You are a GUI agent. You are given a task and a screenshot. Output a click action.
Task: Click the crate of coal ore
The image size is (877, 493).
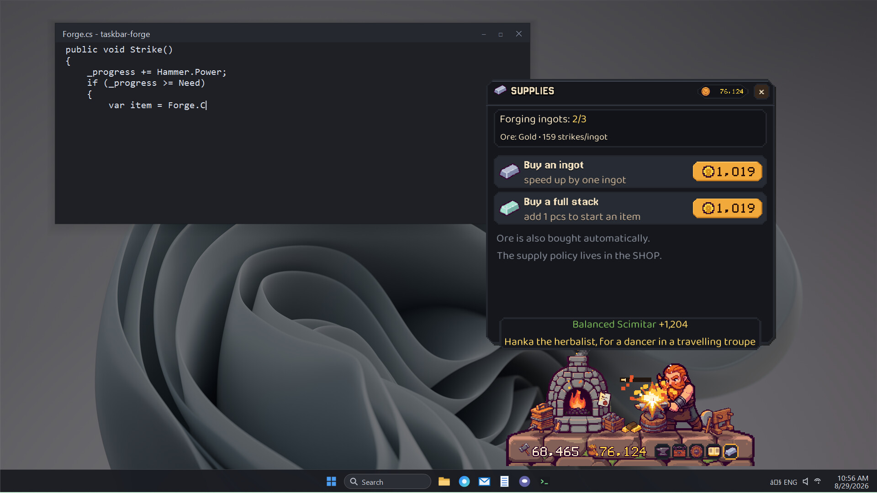pyautogui.click(x=612, y=422)
